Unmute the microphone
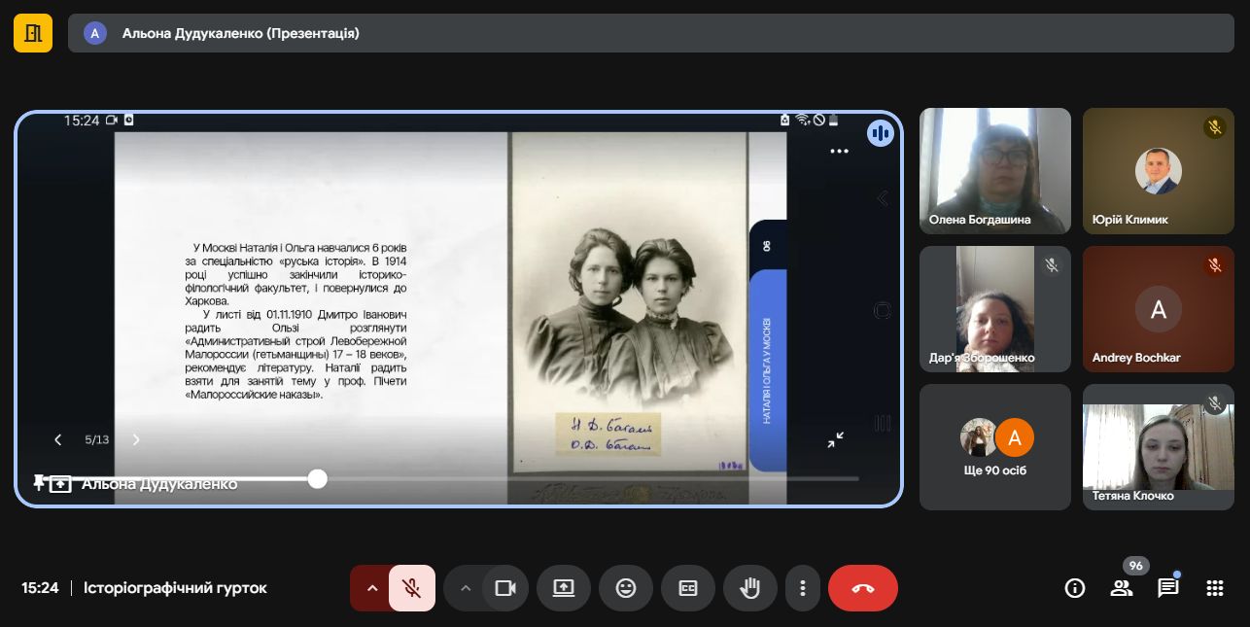Viewport: 1250px width, 627px height. [412, 588]
